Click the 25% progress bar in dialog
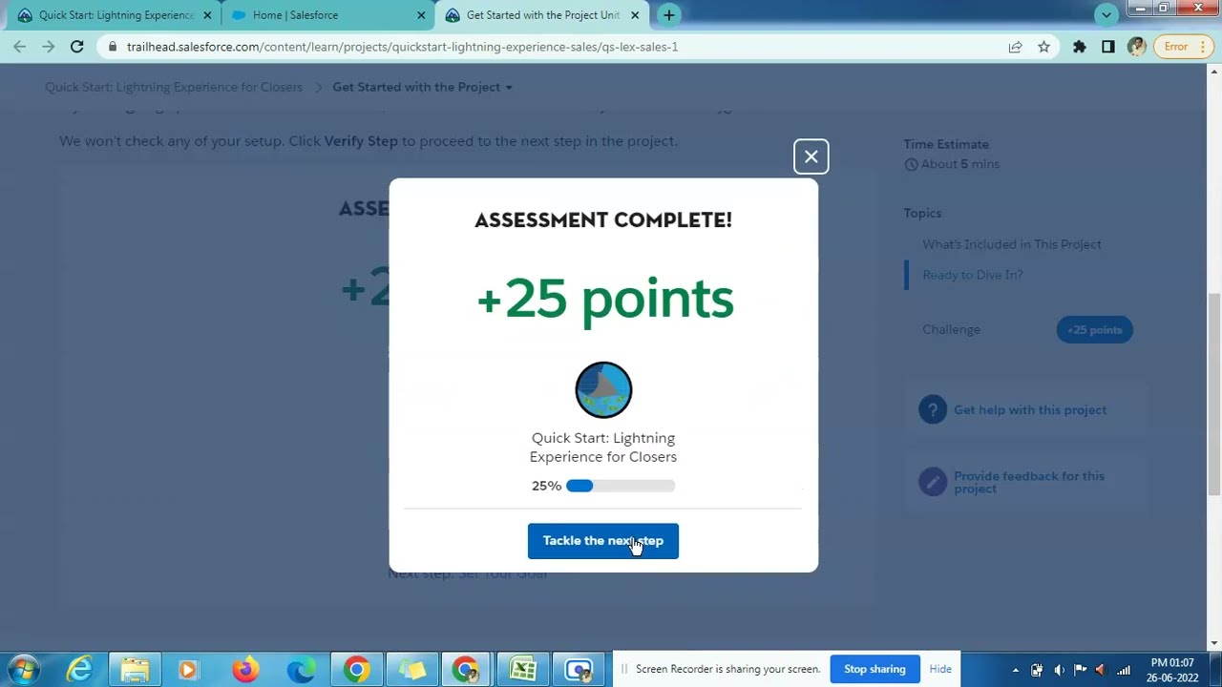Viewport: 1222px width, 687px height. (x=621, y=486)
